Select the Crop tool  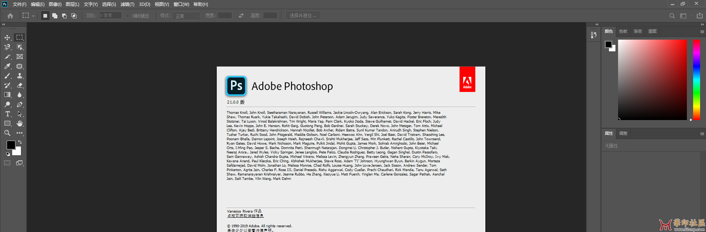pyautogui.click(x=7, y=57)
